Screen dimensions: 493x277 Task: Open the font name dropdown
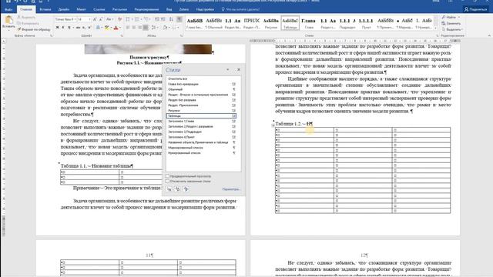75,19
